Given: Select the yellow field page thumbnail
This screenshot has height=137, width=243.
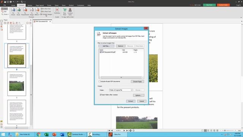Looking at the screenshot, I should pyautogui.click(x=17, y=56).
